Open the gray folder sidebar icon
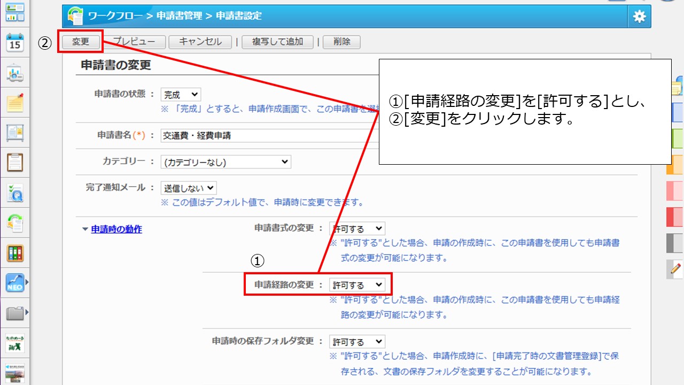Screen dimensions: 684x385 click(15, 313)
